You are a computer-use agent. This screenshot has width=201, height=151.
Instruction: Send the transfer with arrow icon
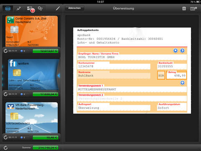tap(193, 8)
